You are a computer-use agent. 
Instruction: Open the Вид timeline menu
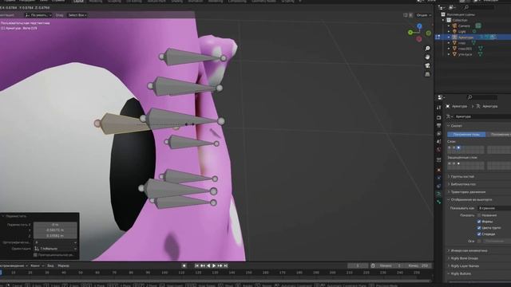pyautogui.click(x=50, y=265)
